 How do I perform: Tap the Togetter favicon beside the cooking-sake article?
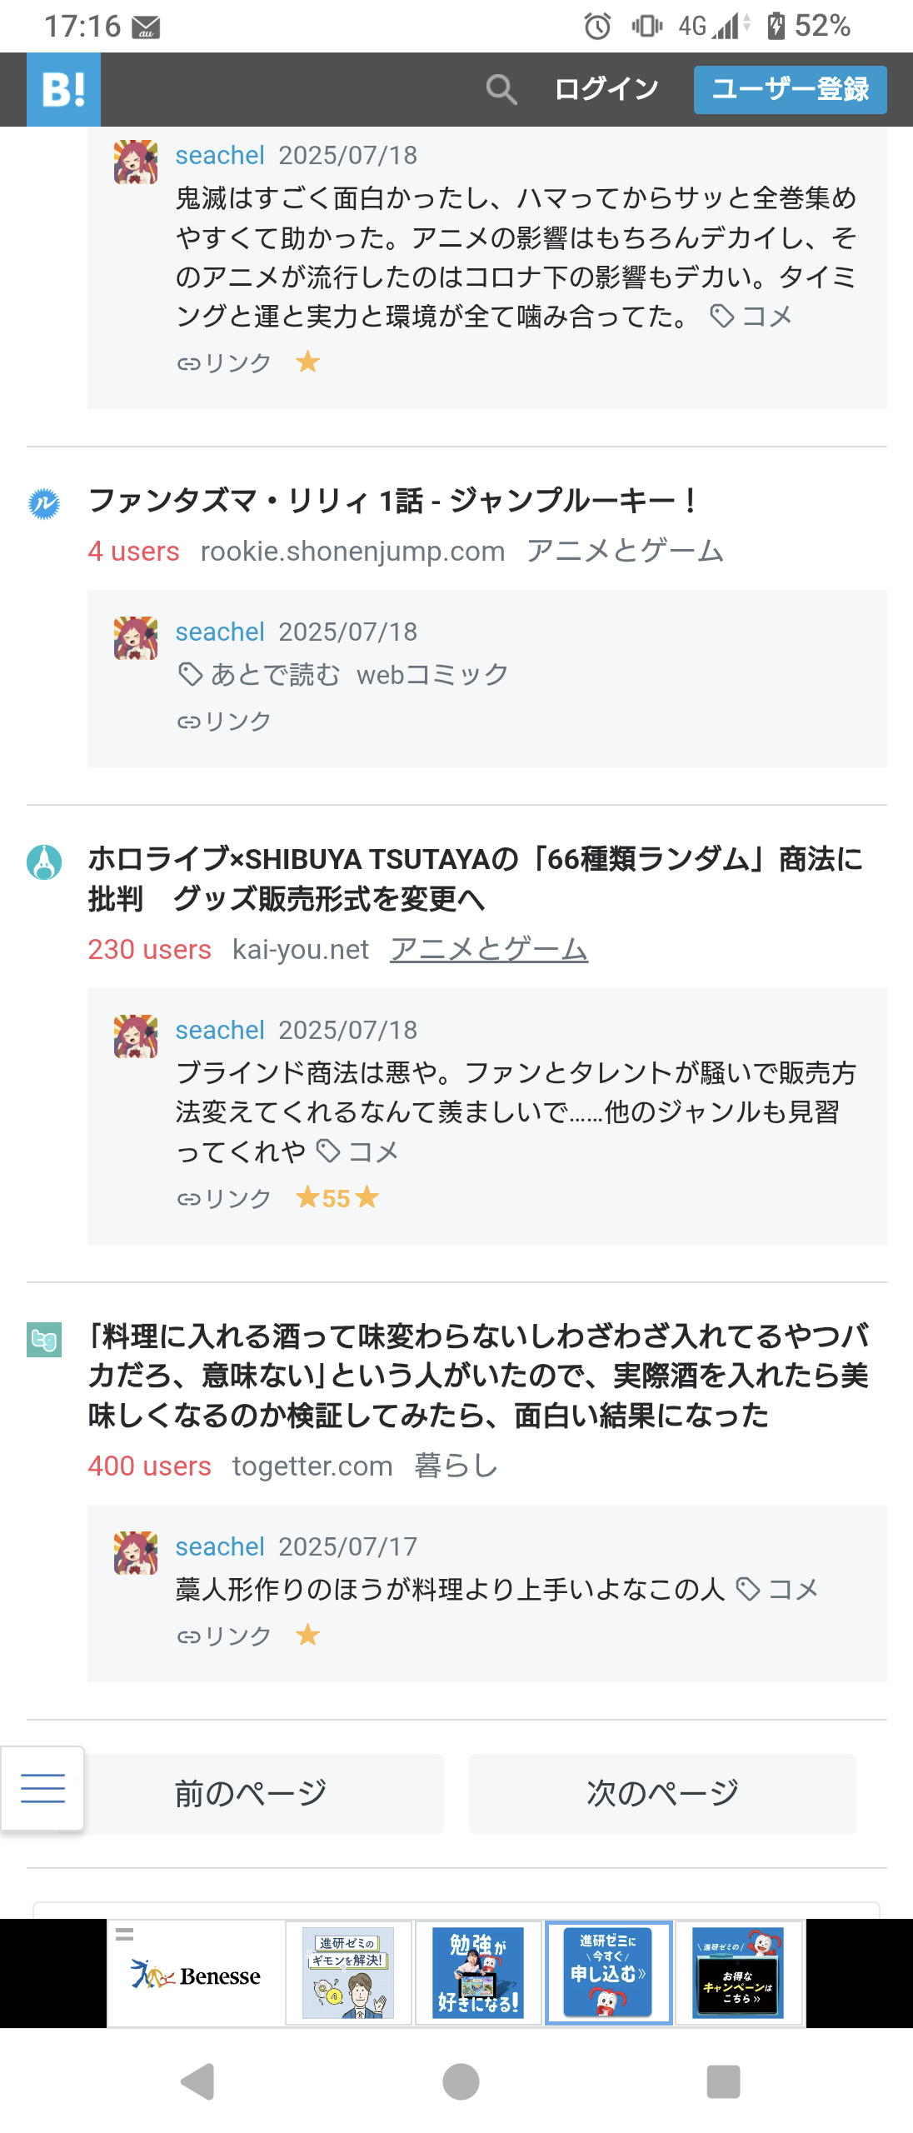click(44, 1340)
